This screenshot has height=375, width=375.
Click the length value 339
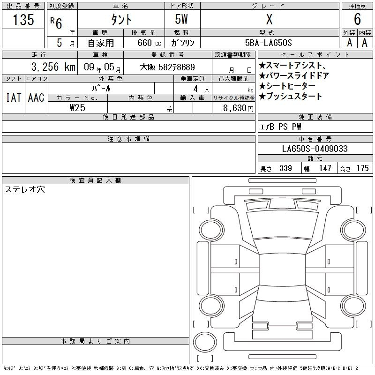[x=285, y=168]
